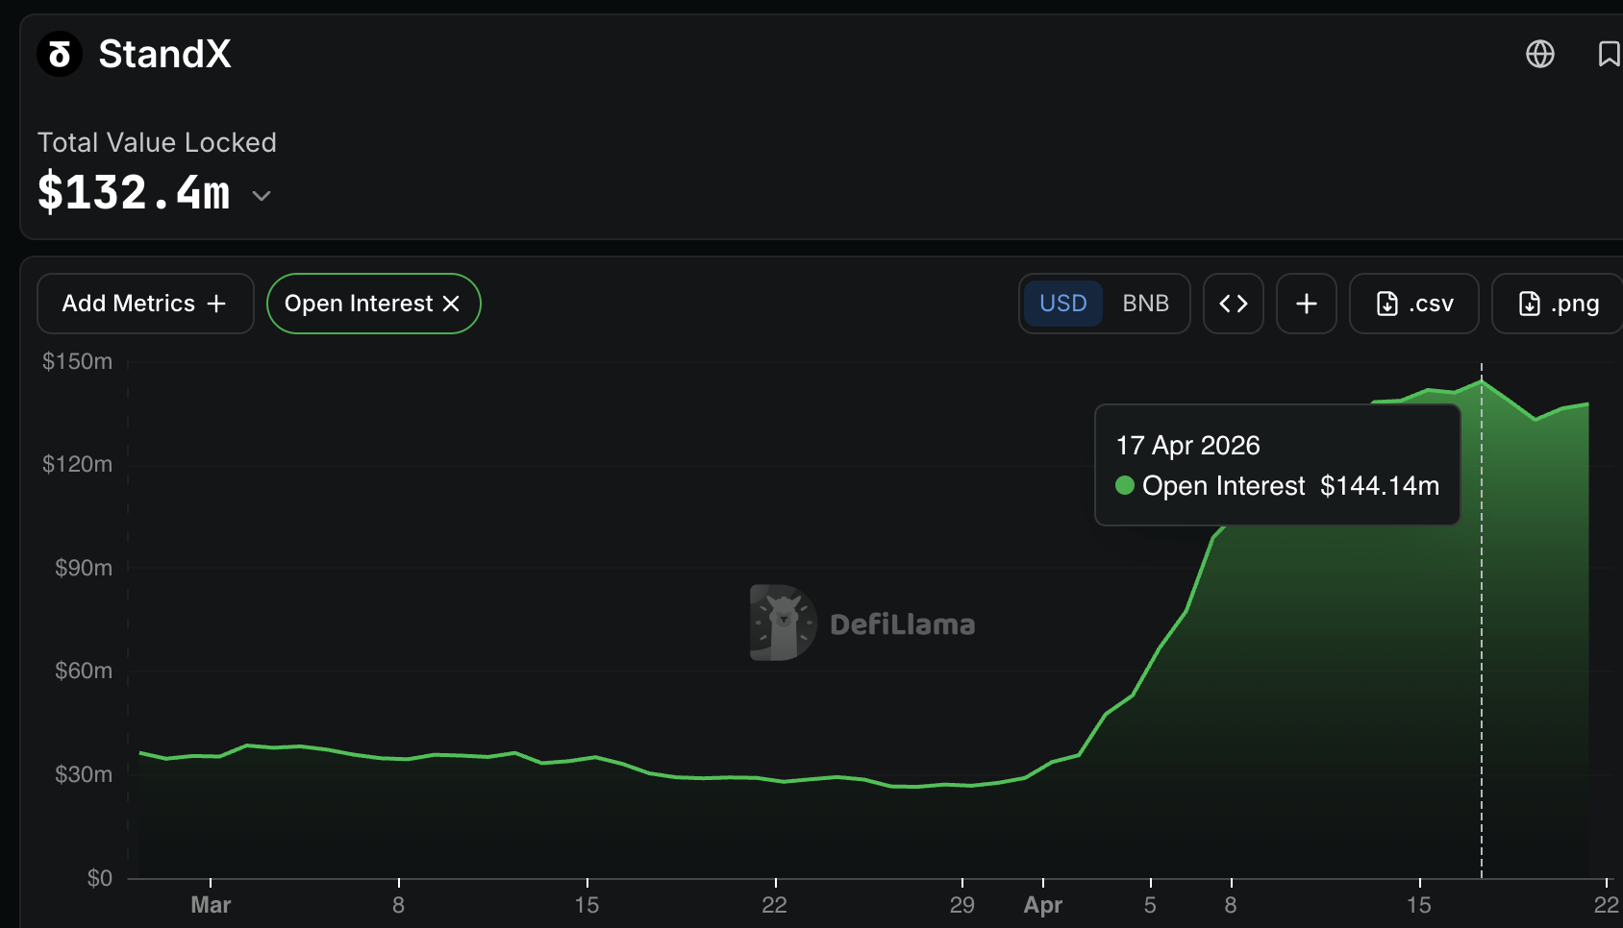Click the 29 x-axis date label
Image resolution: width=1623 pixels, height=928 pixels.
click(962, 905)
